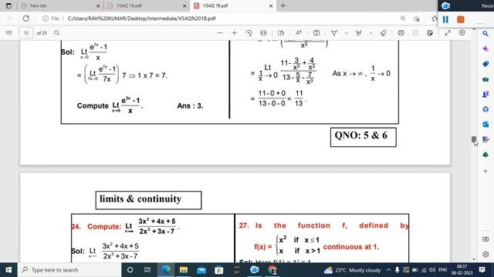Click the scrollbar down arrow

(x=474, y=259)
